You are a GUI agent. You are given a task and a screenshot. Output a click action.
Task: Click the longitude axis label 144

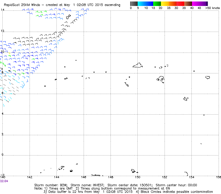pyautogui.click(x=57, y=177)
